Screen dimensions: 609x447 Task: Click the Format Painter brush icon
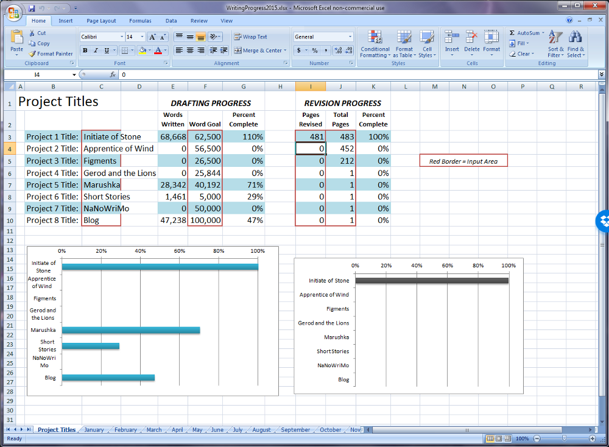[x=33, y=54]
